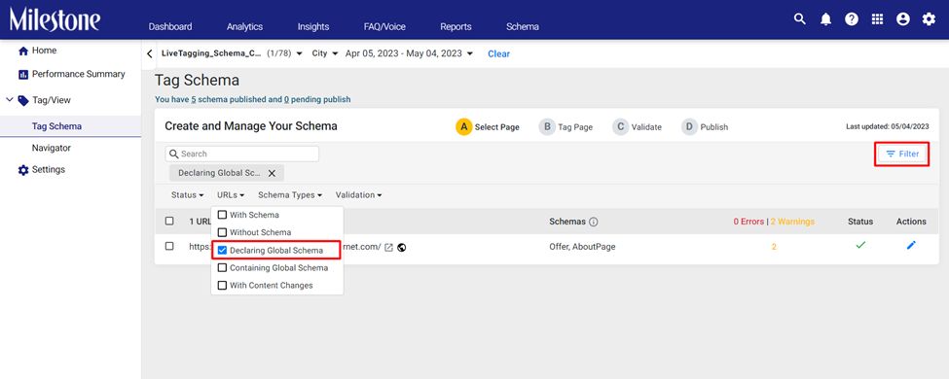Click the Schemas info icon
Image resolution: width=949 pixels, height=379 pixels.
coord(593,222)
